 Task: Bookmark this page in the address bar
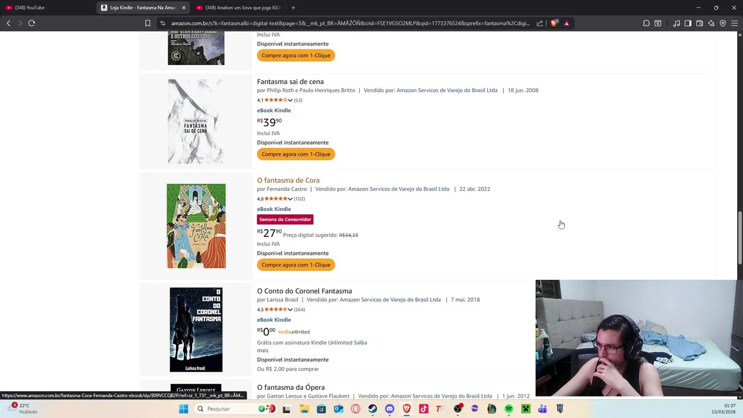147,23
